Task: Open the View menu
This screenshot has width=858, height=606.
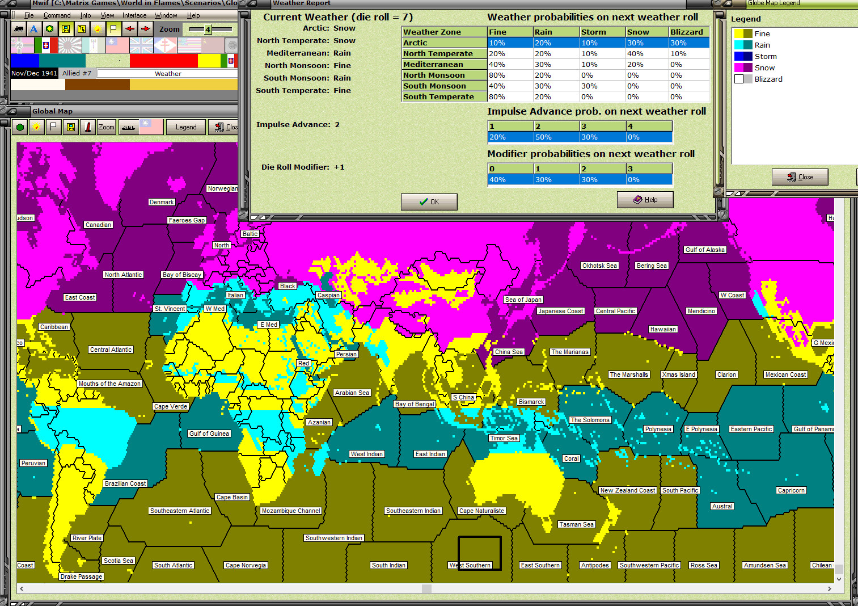Action: tap(107, 15)
